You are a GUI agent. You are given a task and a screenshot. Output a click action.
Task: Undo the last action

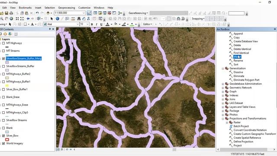(37, 13)
